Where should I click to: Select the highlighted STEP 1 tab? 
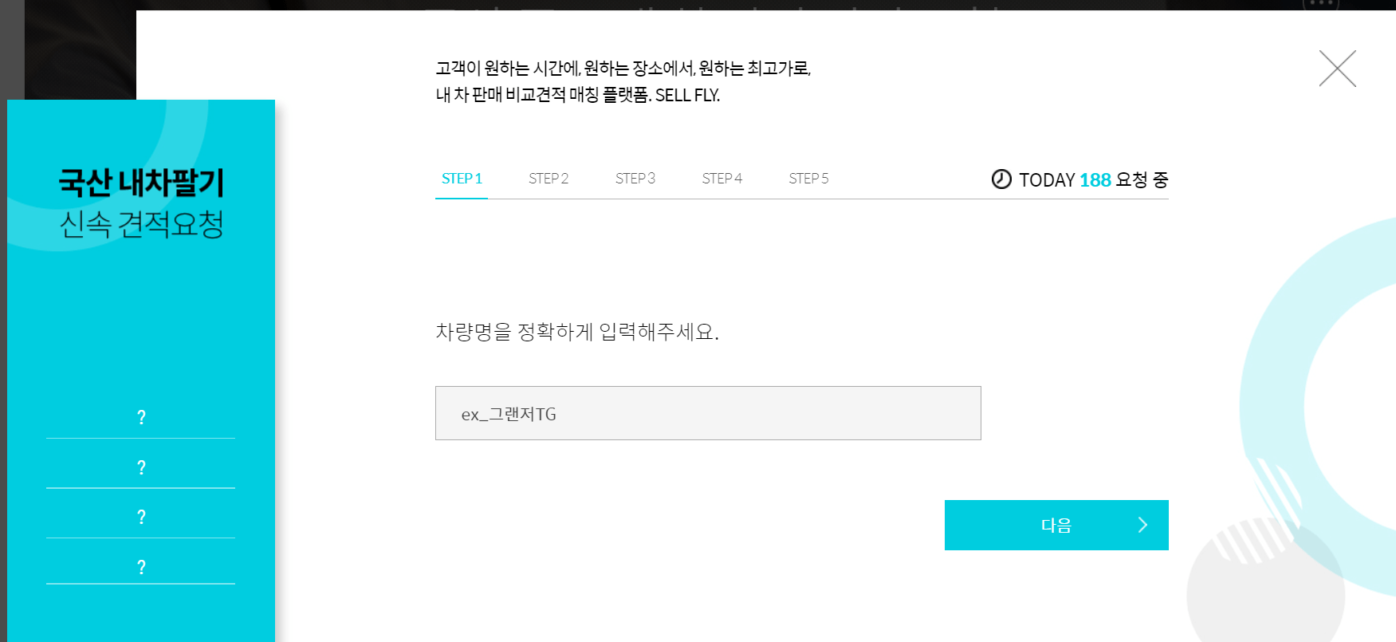point(462,179)
